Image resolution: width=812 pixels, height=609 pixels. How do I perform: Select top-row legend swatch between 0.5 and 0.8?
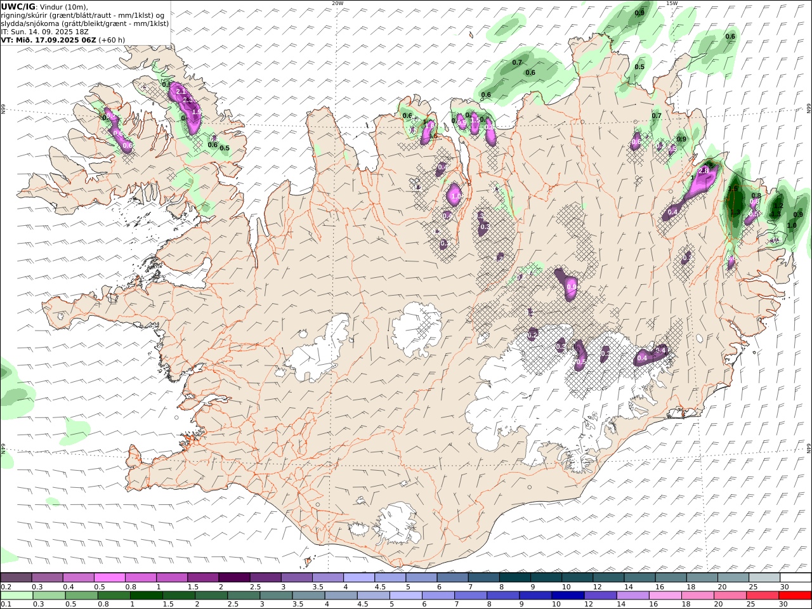109,577
